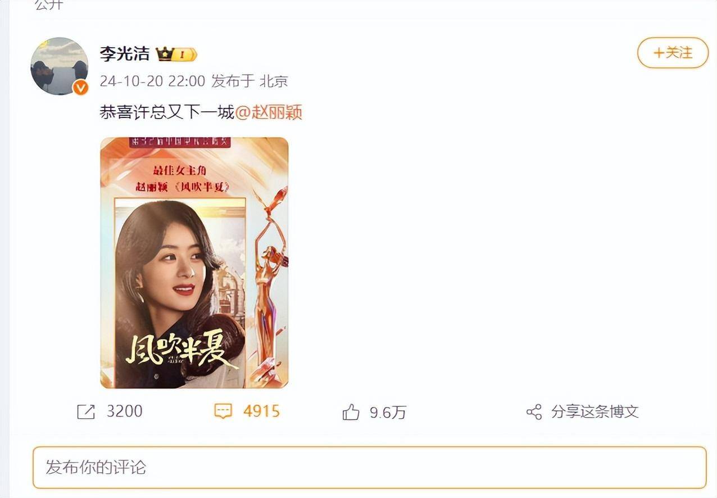Viewport: 717px width, 498px height.
Task: Click the comment count 4915
Action: point(261,411)
